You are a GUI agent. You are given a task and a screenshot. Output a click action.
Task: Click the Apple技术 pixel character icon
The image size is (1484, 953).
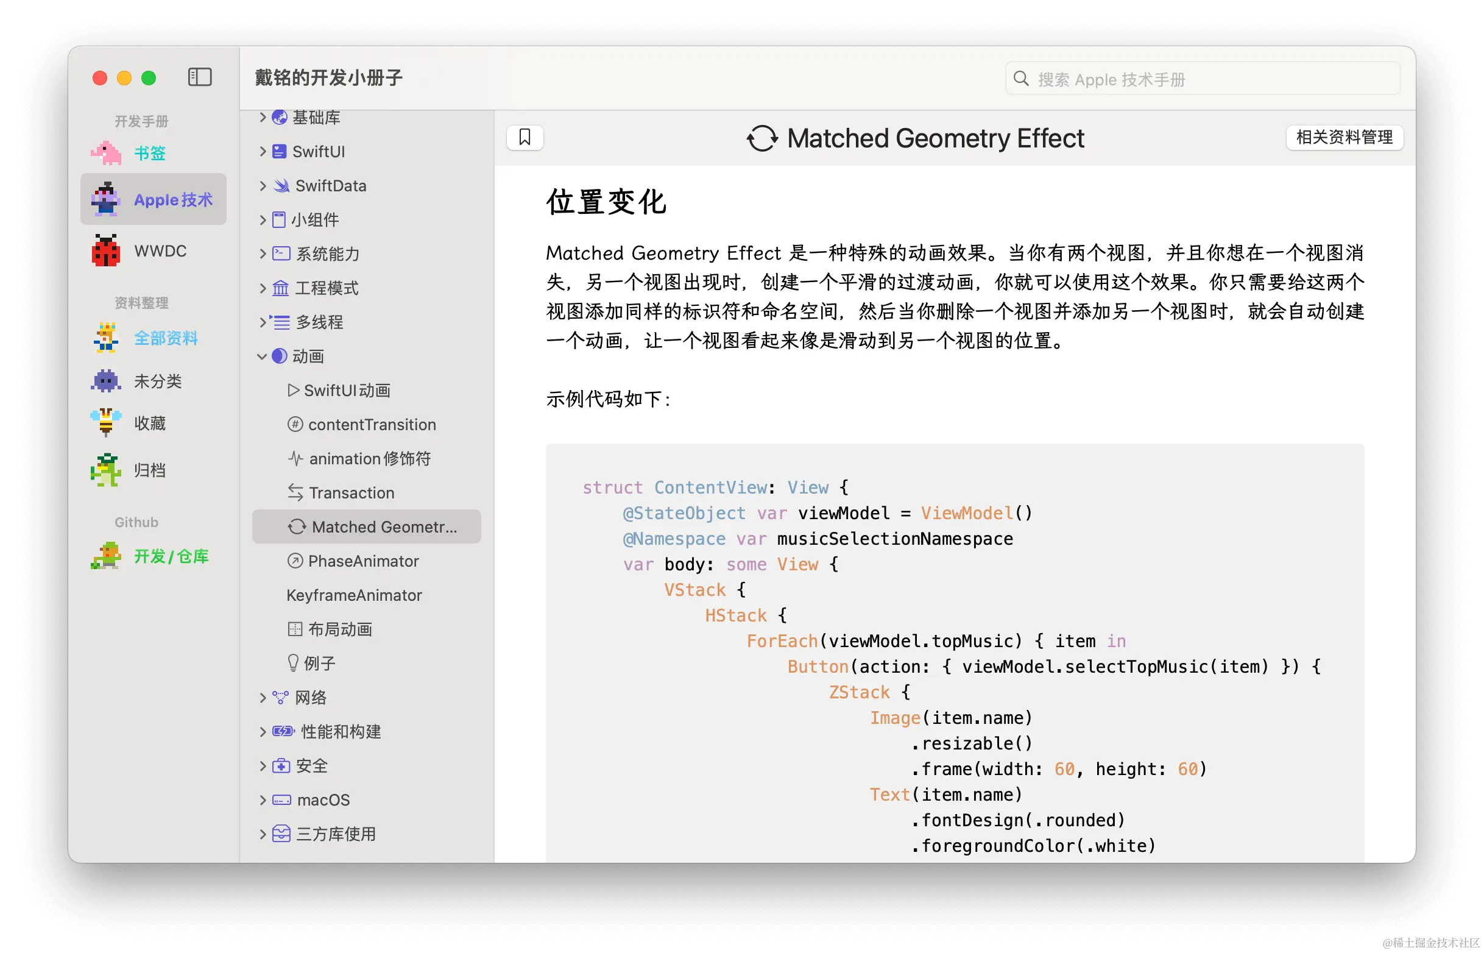[x=106, y=199]
